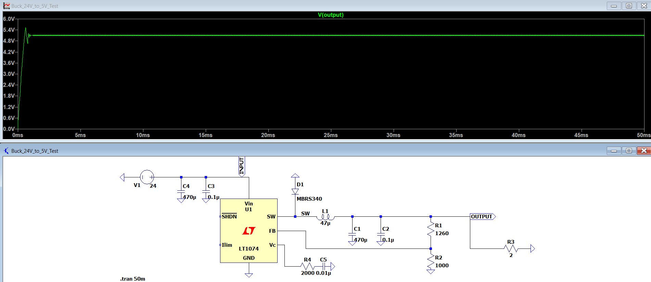Screen dimensions: 651x282
Task: Click the INPUT net label flag
Action: [242, 166]
